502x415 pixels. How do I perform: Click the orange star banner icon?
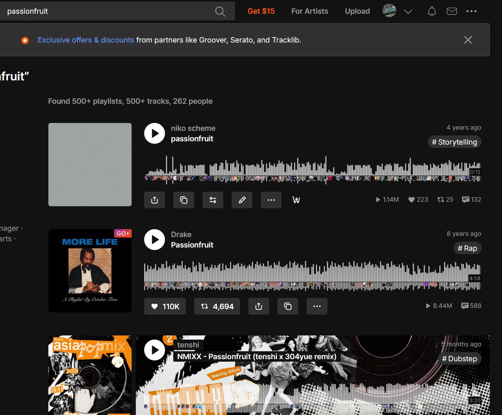click(x=25, y=41)
